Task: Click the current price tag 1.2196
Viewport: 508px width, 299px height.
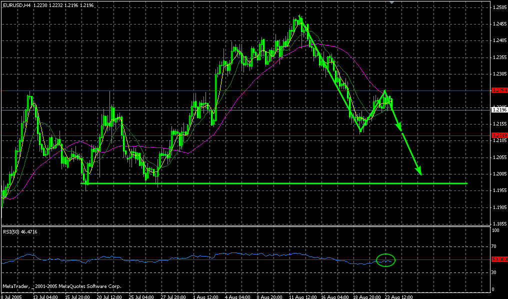Action: point(499,110)
